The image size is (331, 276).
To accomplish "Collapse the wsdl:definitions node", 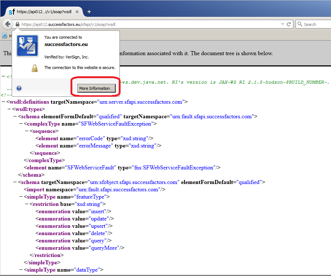I will [3, 102].
